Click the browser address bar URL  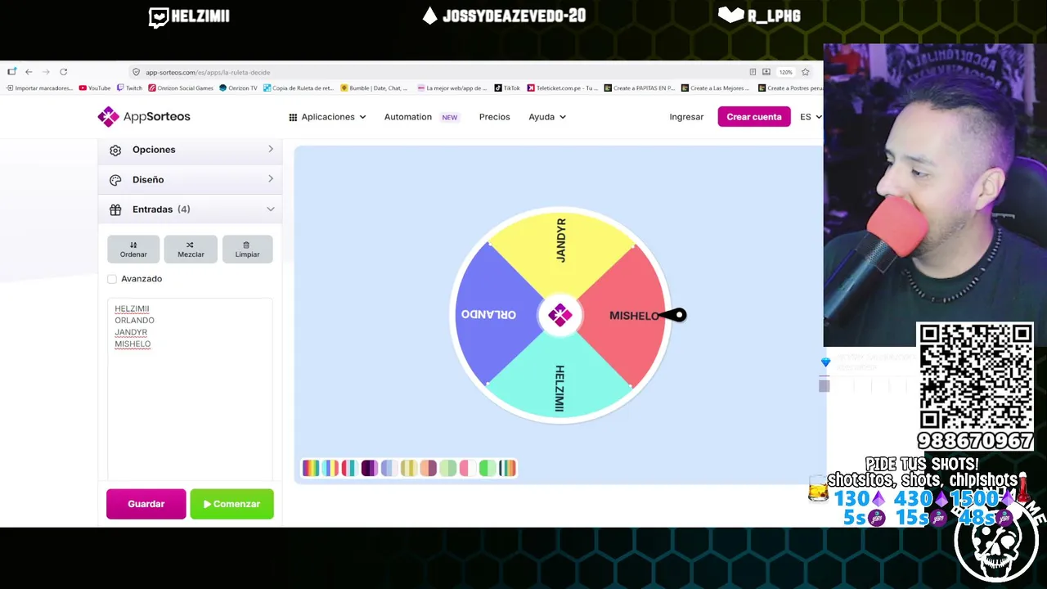pyautogui.click(x=208, y=73)
